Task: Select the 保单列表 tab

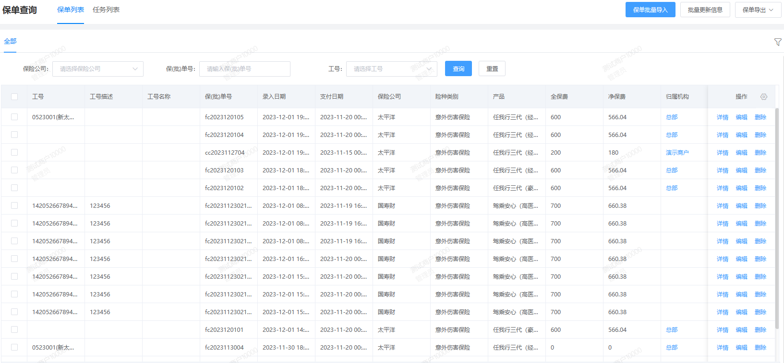Action: pos(71,10)
